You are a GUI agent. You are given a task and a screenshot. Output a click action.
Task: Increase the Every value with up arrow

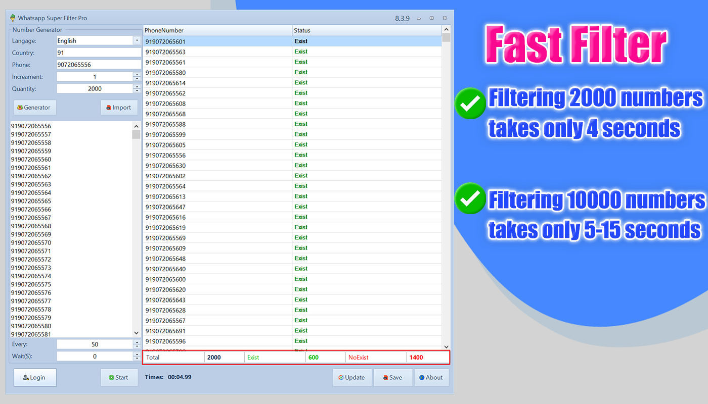click(x=137, y=342)
